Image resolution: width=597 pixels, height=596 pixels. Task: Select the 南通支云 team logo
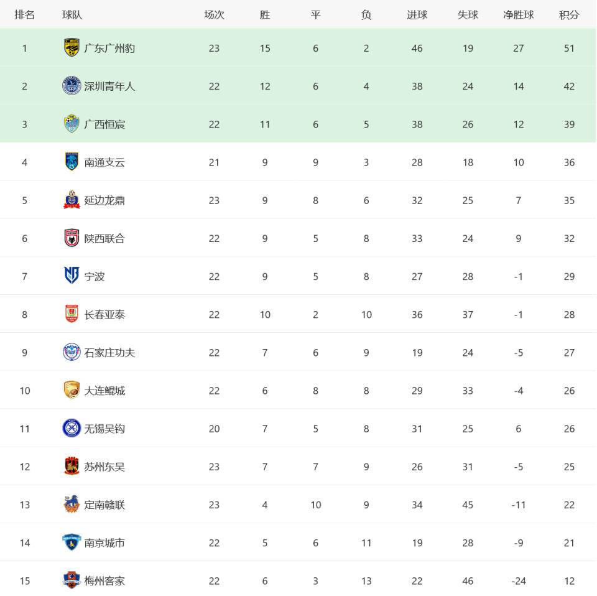pyautogui.click(x=72, y=162)
